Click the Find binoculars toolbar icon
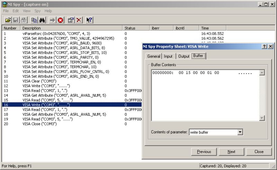This screenshot has width=277, height=170. click(x=42, y=20)
